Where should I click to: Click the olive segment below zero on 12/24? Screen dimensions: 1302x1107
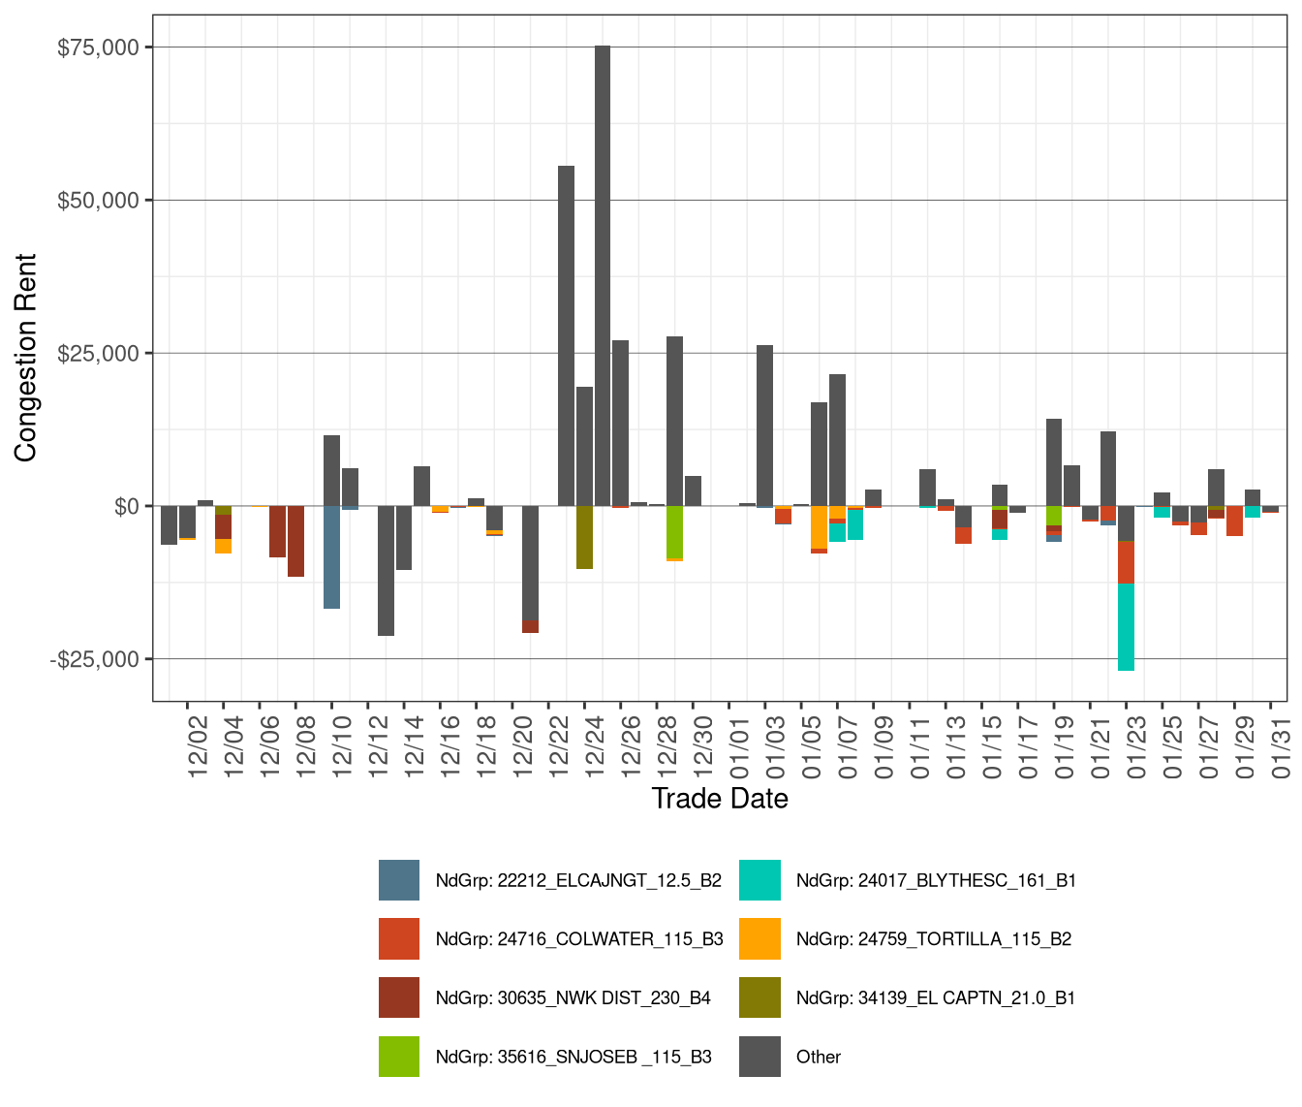[x=582, y=538]
